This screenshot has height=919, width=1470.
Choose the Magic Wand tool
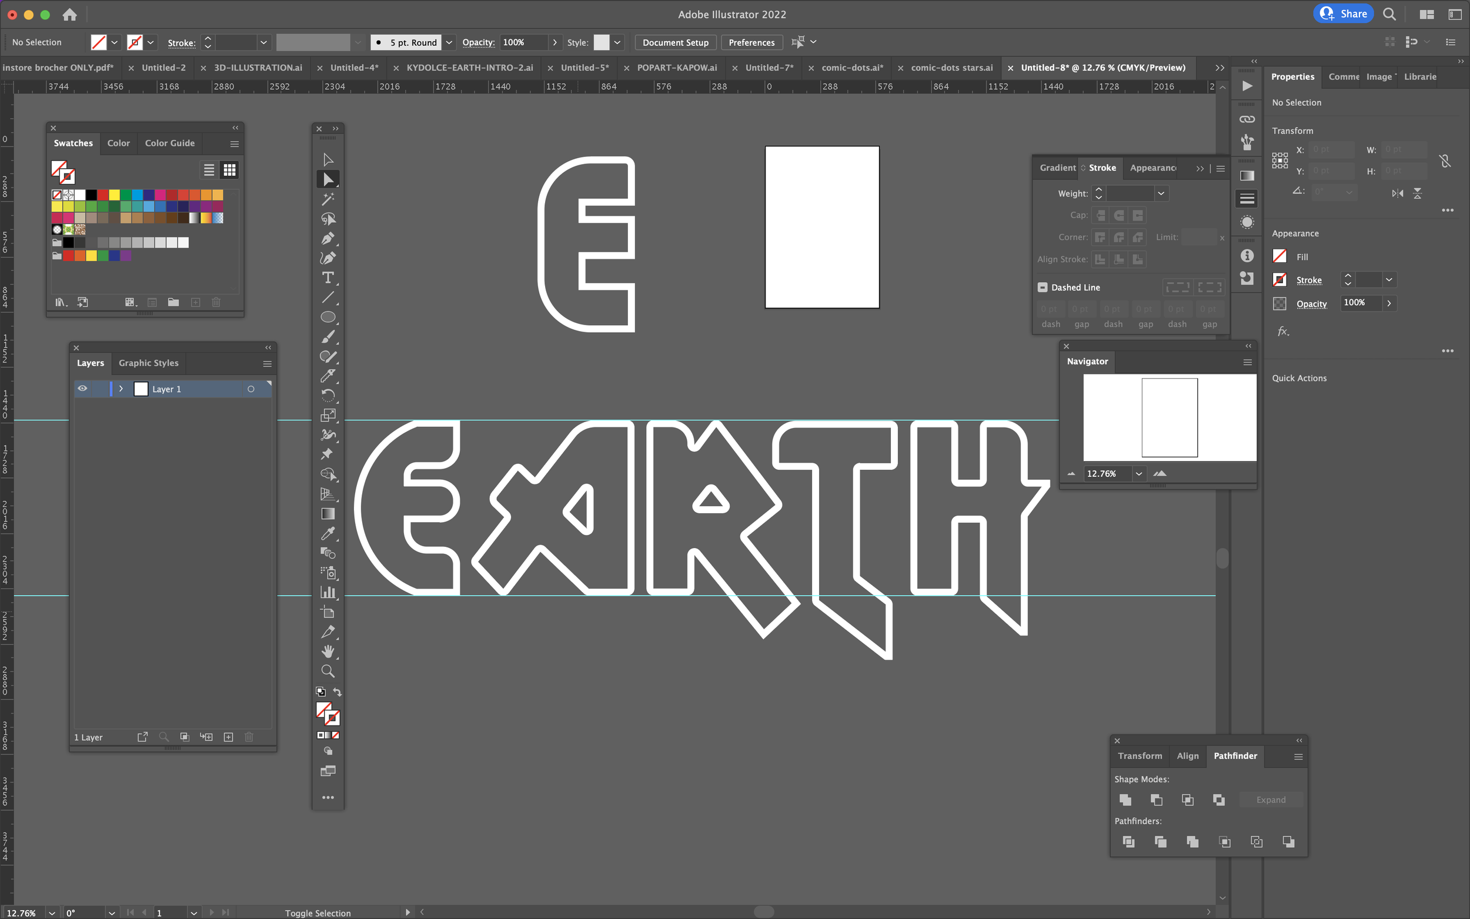click(328, 199)
